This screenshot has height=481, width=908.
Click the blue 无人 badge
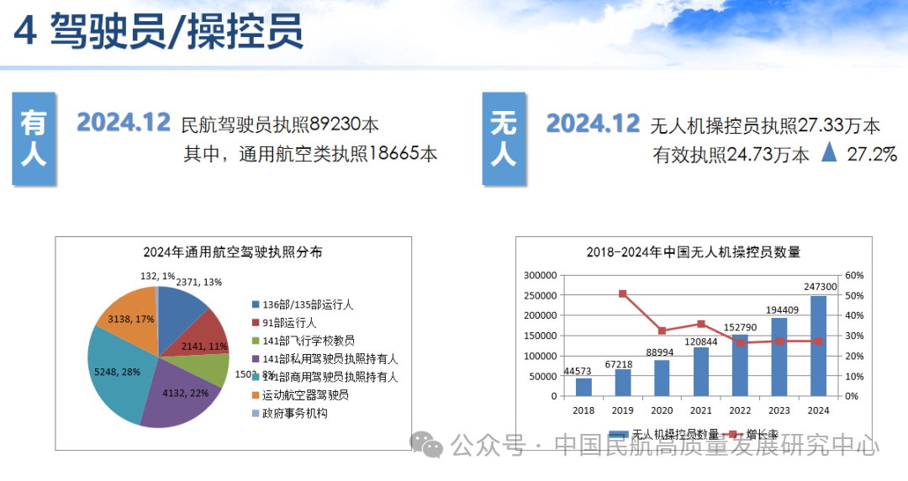(x=504, y=139)
